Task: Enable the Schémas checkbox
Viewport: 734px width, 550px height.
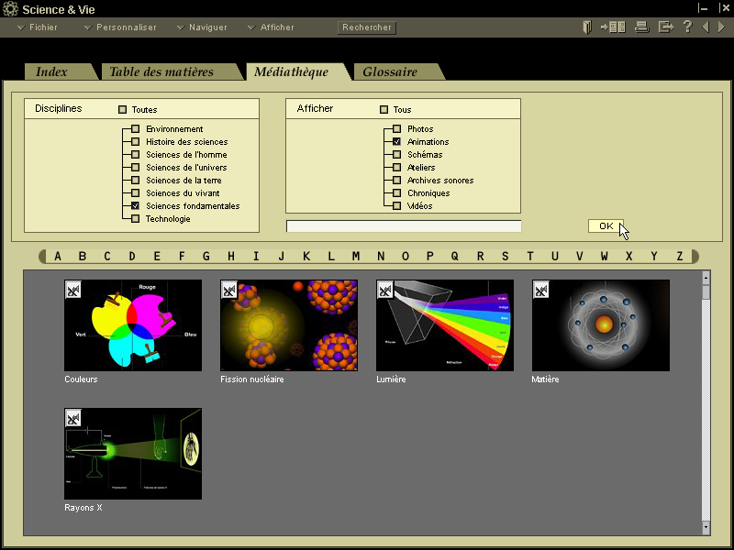Action: click(397, 154)
